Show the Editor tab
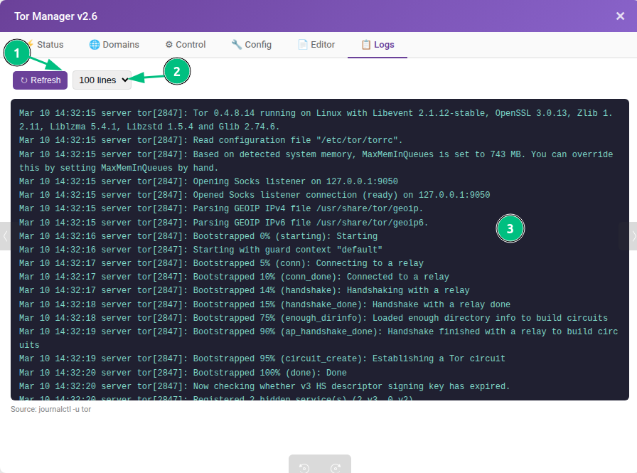 coord(316,45)
